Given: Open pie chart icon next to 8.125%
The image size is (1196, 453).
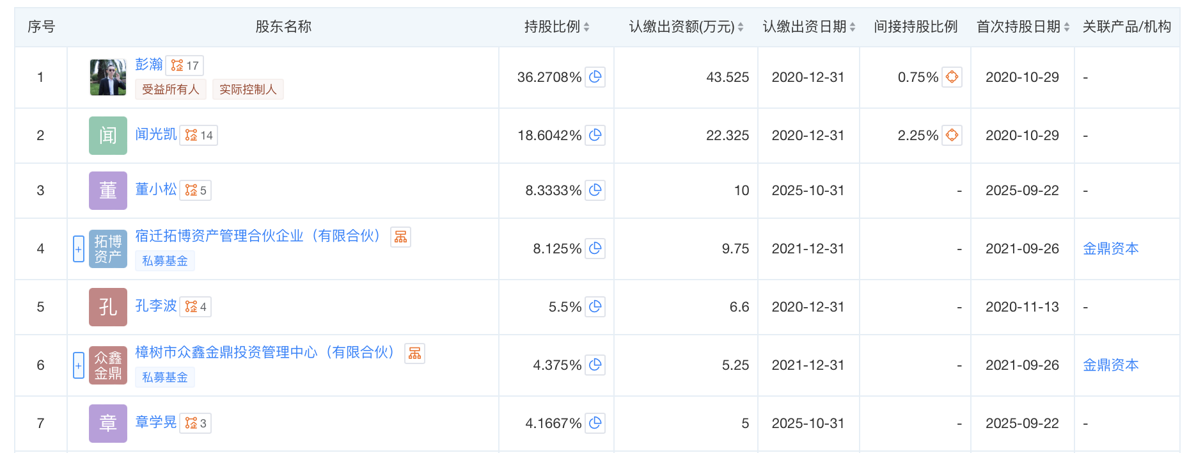Looking at the screenshot, I should point(595,248).
